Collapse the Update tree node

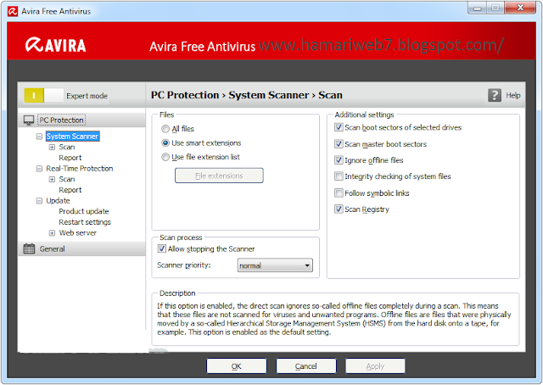39,201
